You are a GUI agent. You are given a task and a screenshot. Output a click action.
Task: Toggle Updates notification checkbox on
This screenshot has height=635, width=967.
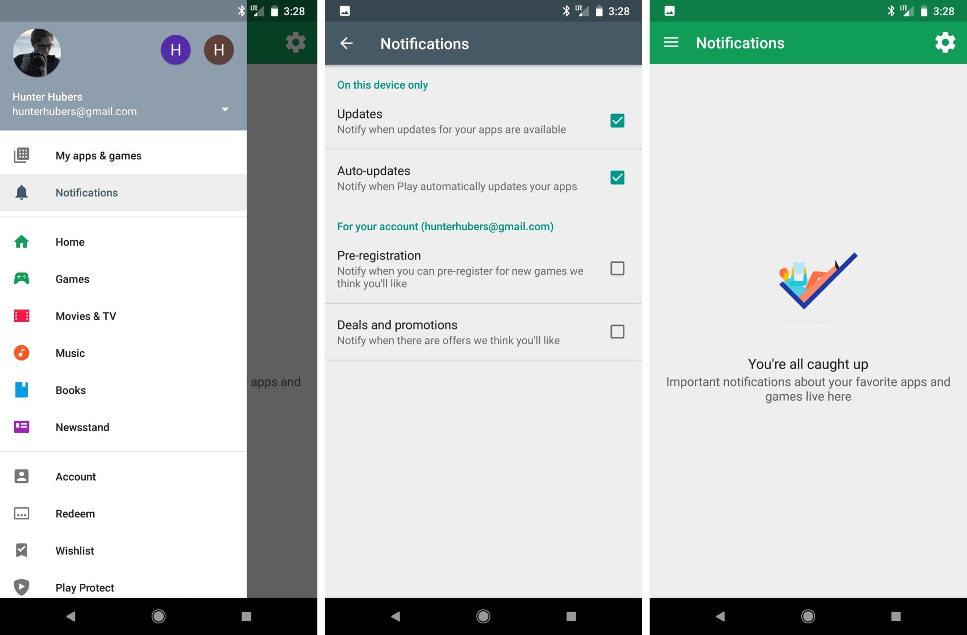coord(615,121)
